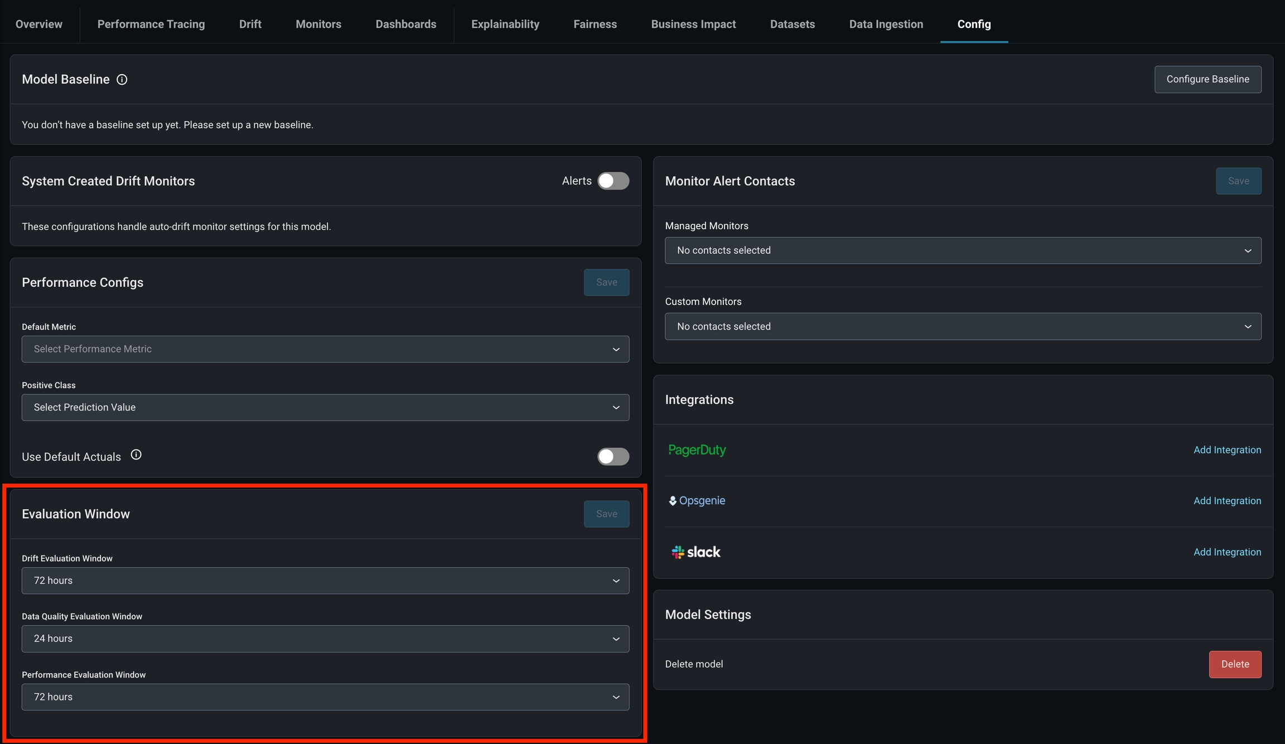
Task: Switch to the Drift tab
Action: coord(250,24)
